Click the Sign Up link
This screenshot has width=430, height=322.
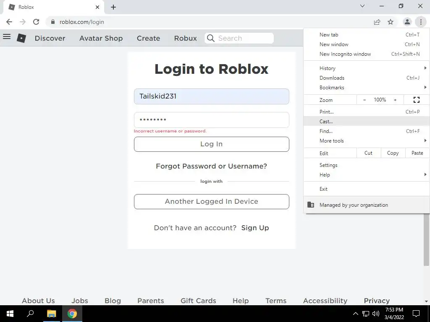pos(255,228)
